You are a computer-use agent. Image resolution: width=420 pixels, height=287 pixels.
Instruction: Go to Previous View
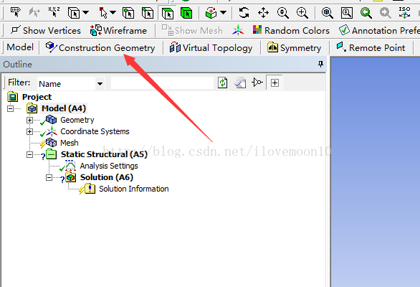pos(366,13)
